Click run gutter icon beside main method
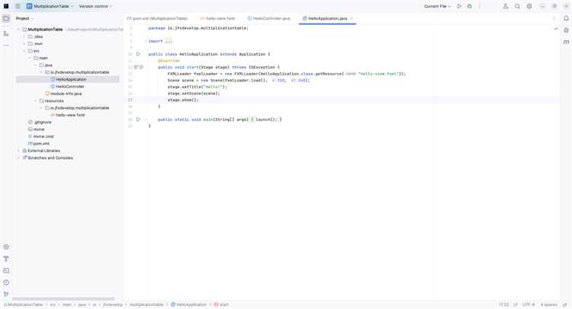The height and width of the screenshot is (309, 572). [x=138, y=119]
